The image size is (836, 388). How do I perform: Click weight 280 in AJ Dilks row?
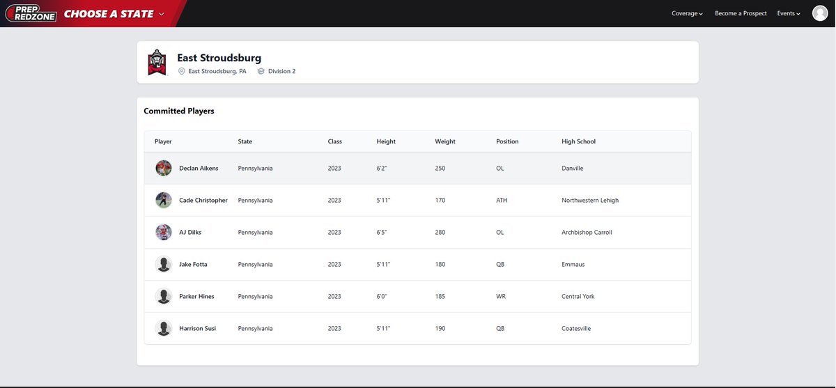(440, 233)
